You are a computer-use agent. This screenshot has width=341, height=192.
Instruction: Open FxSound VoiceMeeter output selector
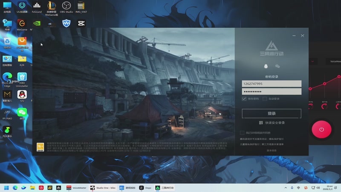[x=334, y=61]
